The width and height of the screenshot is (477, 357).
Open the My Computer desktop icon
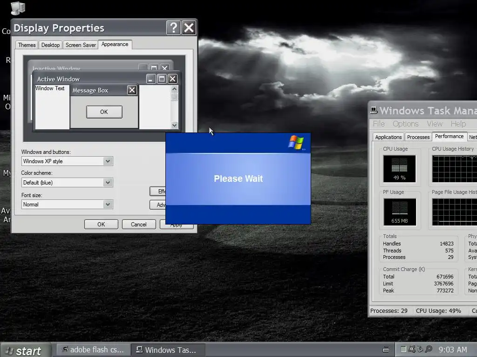[18, 8]
